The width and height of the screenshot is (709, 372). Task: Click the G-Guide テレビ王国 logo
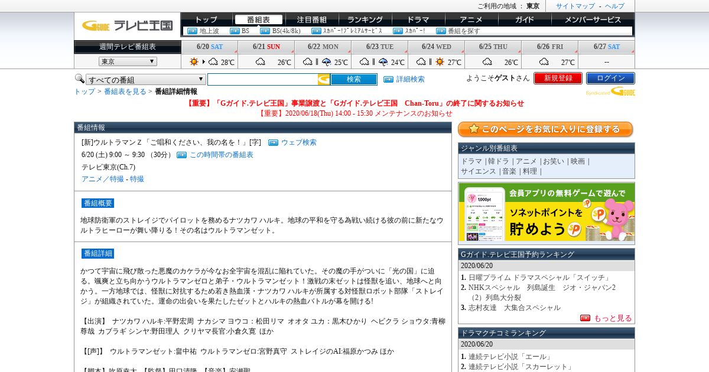(x=127, y=25)
